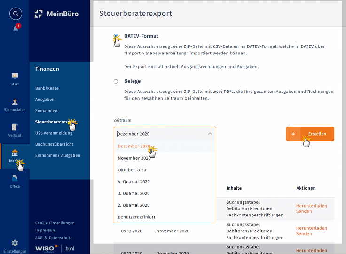Choose Oktober 2020 from the list
This screenshot has width=346, height=254.
[x=165, y=170]
